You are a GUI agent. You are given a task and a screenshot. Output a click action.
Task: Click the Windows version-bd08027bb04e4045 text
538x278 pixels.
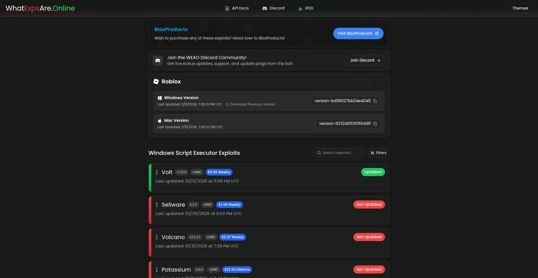point(342,101)
